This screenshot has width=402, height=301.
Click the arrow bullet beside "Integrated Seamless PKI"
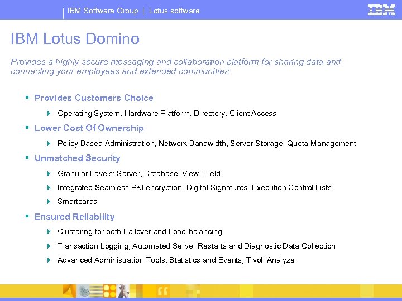(x=49, y=188)
